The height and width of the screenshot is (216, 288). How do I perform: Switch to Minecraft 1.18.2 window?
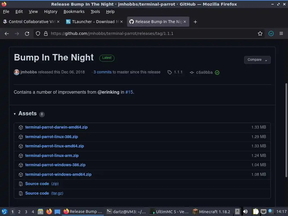pos(211,211)
